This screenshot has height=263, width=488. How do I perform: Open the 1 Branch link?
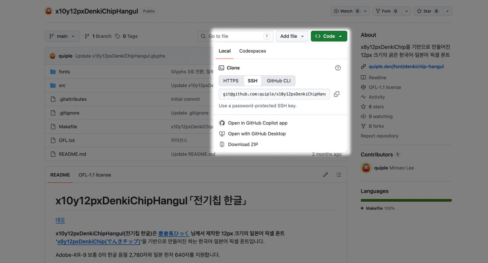(x=98, y=36)
